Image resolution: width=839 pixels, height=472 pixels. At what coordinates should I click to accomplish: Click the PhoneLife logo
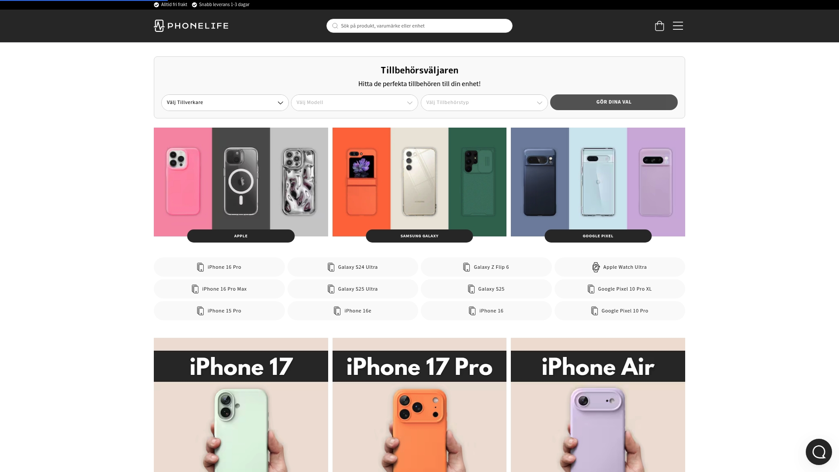(x=191, y=26)
